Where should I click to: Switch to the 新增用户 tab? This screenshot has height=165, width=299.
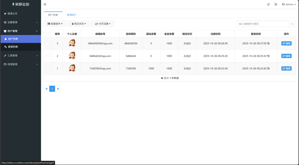[x=72, y=15]
